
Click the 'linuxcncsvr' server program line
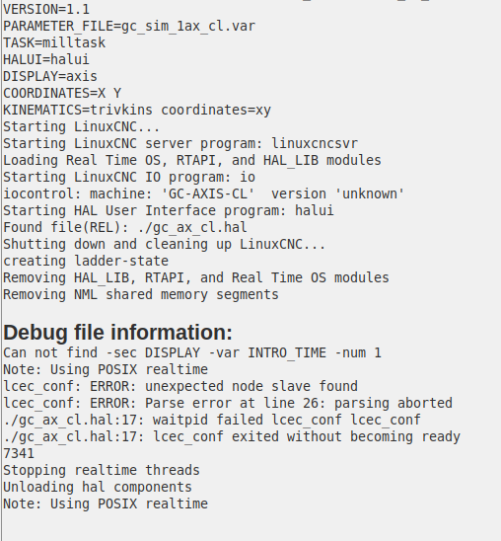[x=180, y=143]
